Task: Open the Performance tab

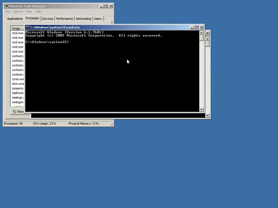Action: point(65,19)
